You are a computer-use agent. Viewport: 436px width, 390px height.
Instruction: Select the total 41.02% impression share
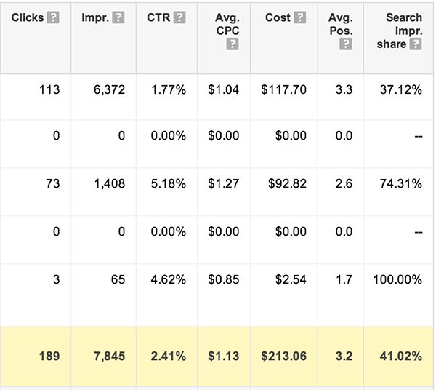click(x=401, y=357)
